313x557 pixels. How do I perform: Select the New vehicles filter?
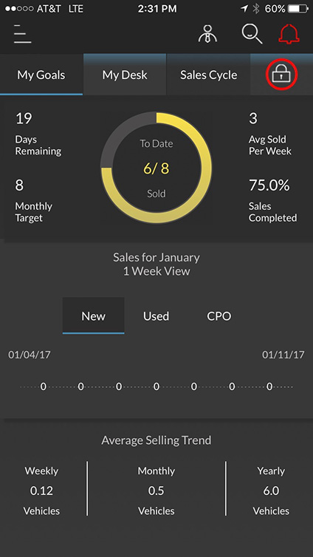click(93, 315)
